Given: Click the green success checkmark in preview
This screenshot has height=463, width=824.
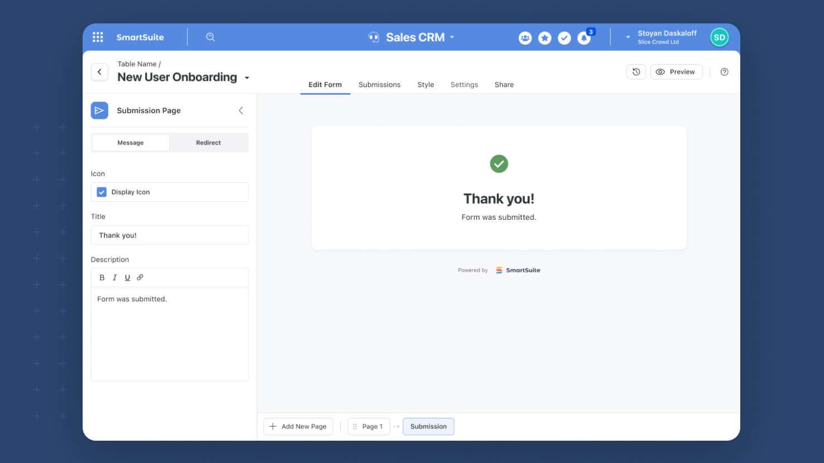Looking at the screenshot, I should 499,164.
